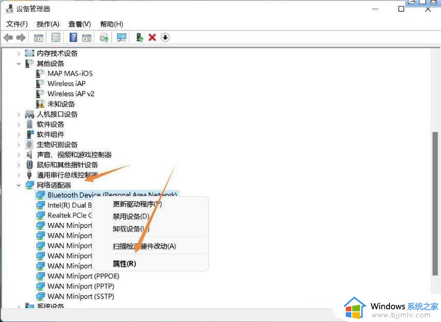441x322 pixels.
Task: Open the 帮助(H) menu
Action: click(x=111, y=24)
